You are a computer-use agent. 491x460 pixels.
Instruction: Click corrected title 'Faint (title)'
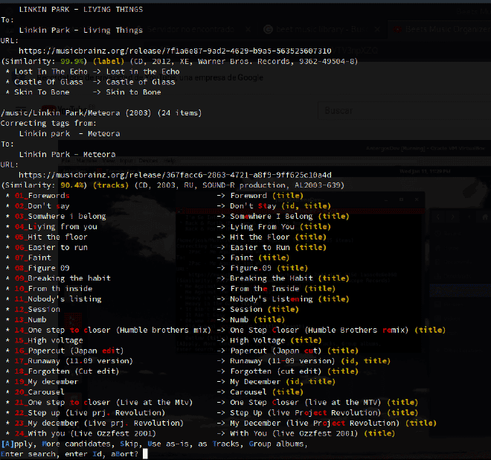(260, 258)
